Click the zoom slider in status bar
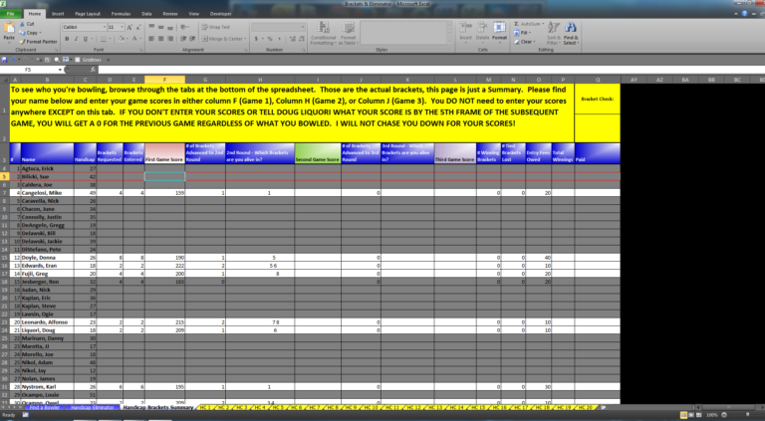Image resolution: width=765 pixels, height=421 pixels. click(748, 415)
